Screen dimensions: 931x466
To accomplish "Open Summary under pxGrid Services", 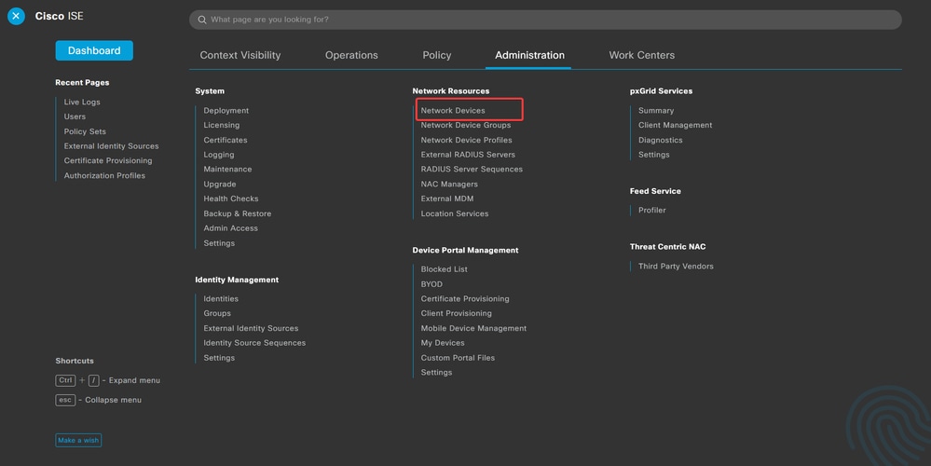I will (656, 110).
